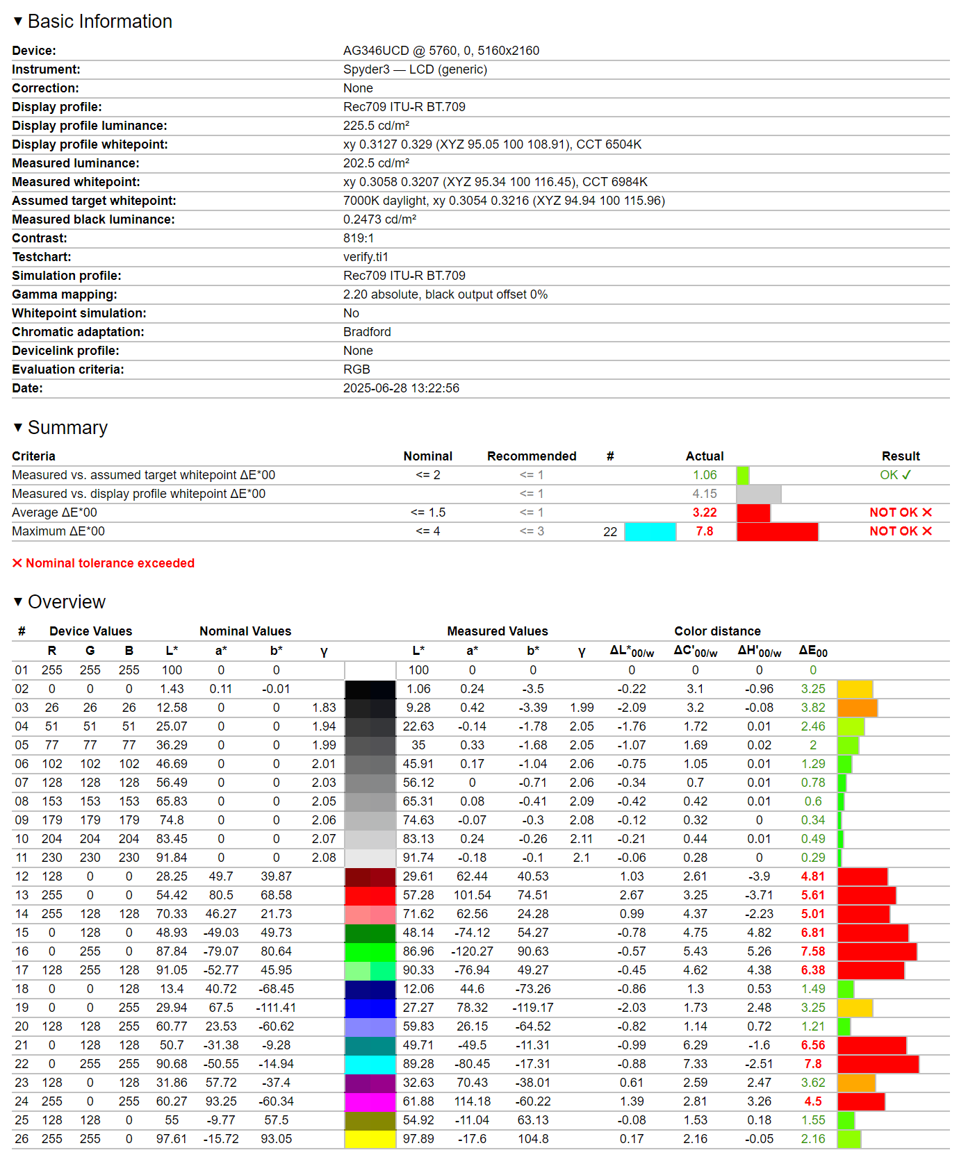This screenshot has height=1157, width=959.
Task: Click the X icon in Average ΔE*00 row
Action: click(x=926, y=513)
